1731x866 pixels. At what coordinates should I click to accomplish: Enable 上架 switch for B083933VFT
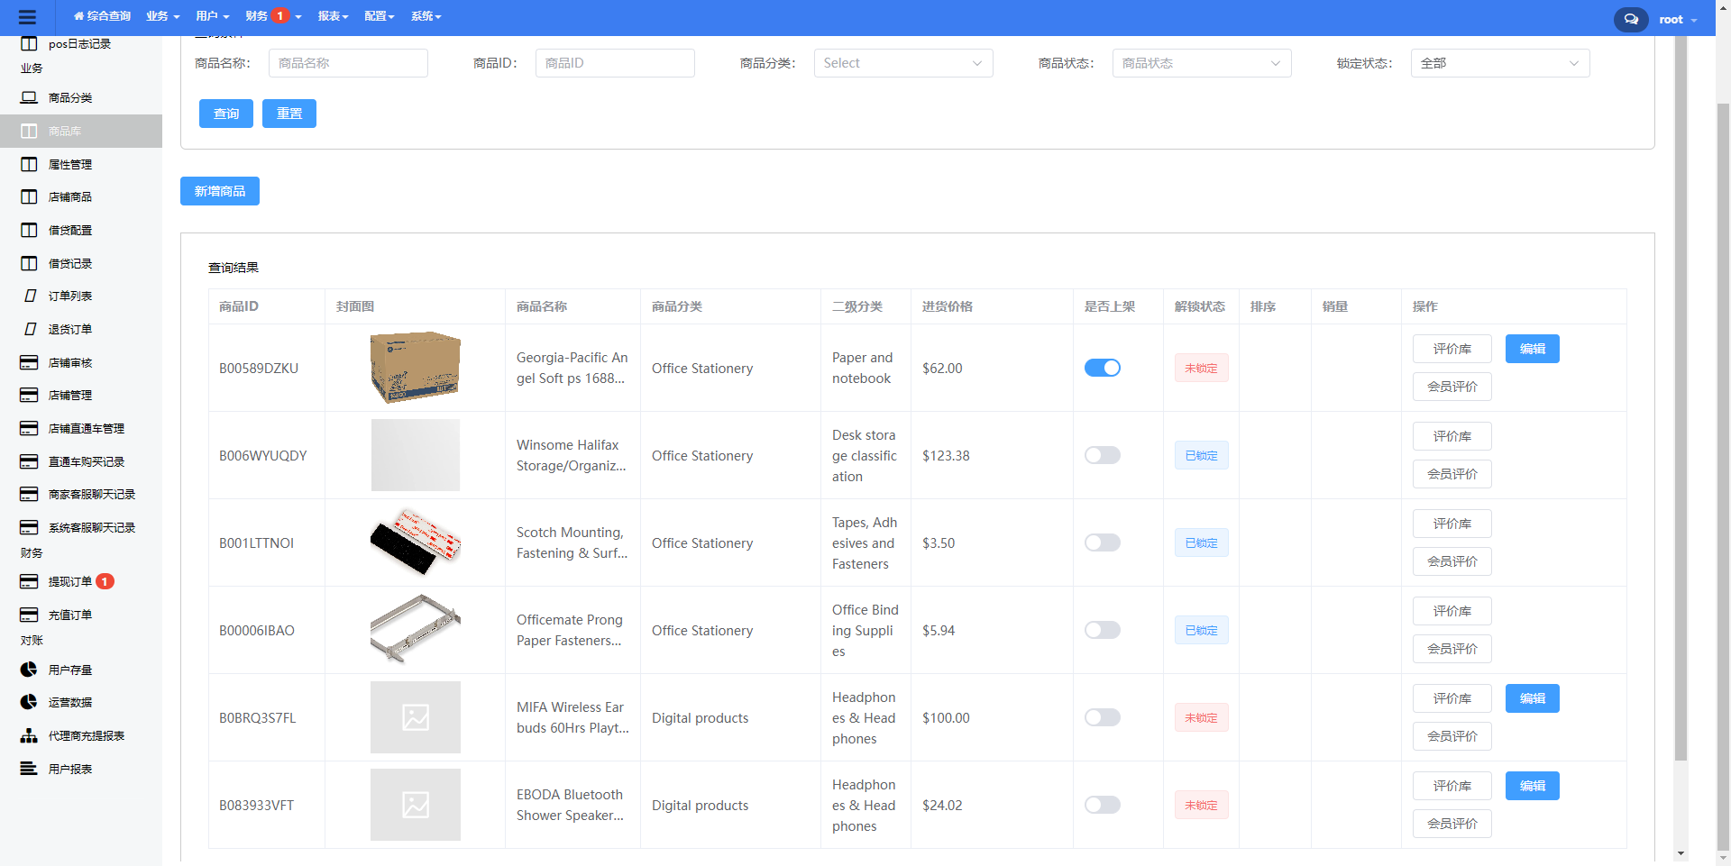tap(1102, 805)
